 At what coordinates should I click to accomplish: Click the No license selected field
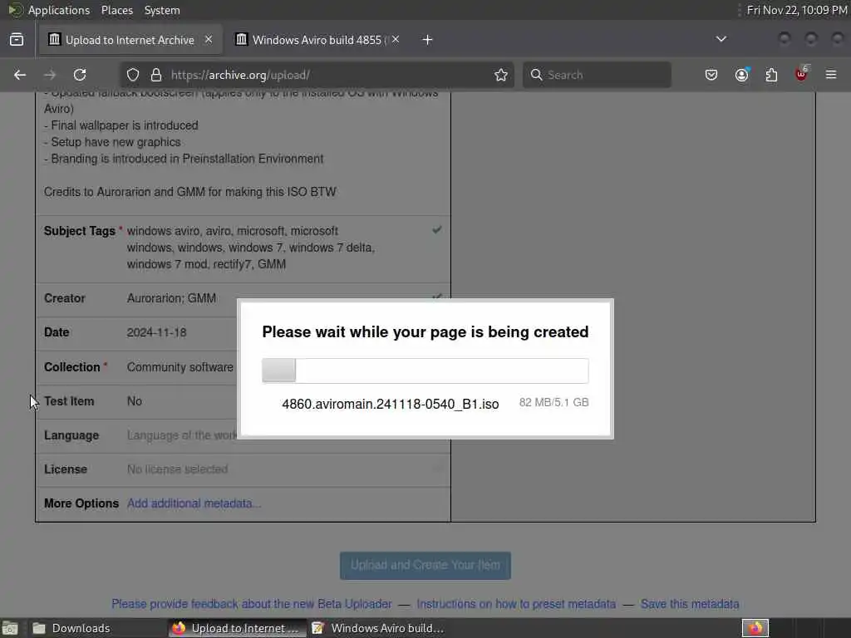(178, 469)
